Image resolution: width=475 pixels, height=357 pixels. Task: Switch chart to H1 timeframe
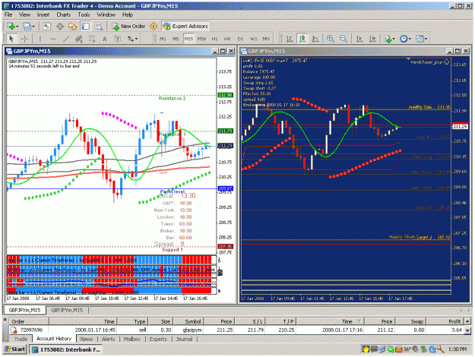tap(214, 39)
